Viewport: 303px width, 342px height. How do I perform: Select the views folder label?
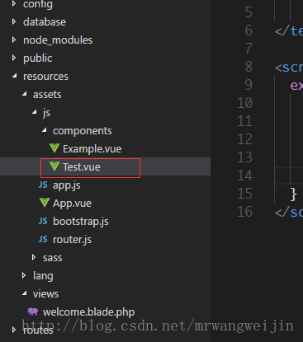45,294
